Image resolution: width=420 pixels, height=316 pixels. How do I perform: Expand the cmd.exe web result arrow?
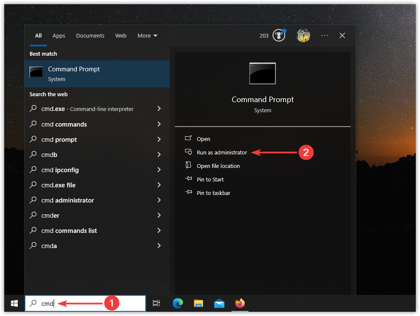(x=159, y=109)
